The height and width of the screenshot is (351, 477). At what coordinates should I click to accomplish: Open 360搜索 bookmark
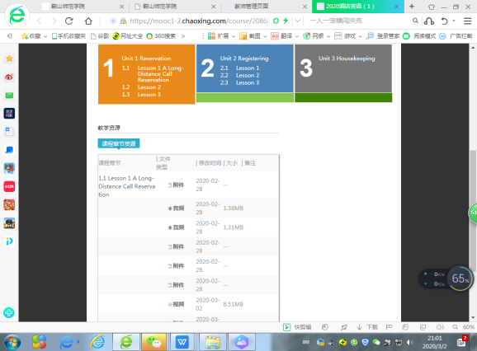[x=161, y=35]
